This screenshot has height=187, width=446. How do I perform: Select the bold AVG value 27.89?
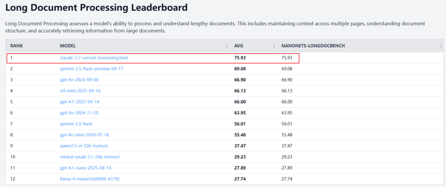[x=240, y=168]
